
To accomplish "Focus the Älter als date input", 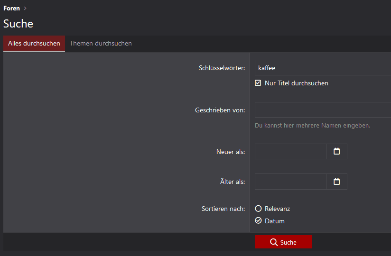I will coord(290,182).
